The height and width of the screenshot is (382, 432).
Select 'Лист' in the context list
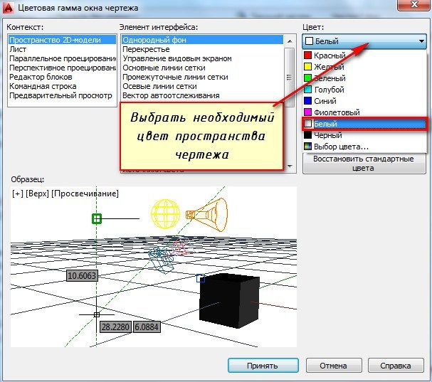coord(62,49)
